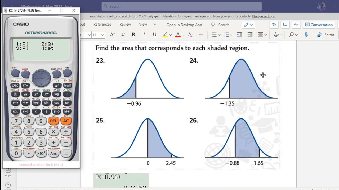Expand more ribbon tabs chevron

155,24
